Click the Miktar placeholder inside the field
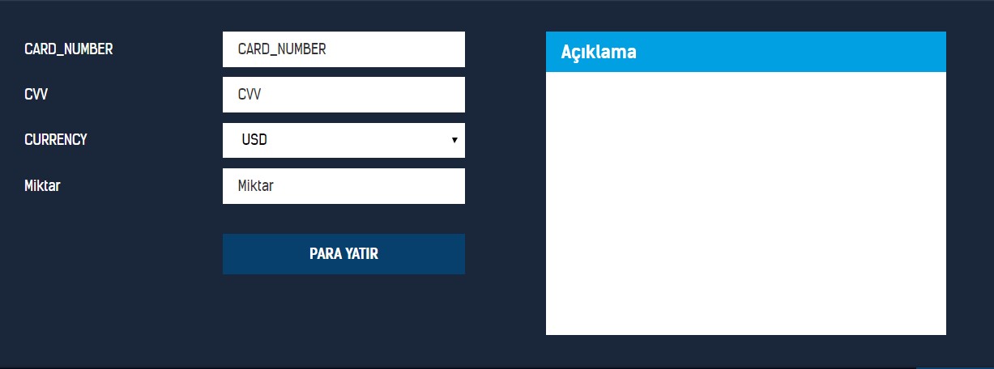Viewport: 994px width, 369px height. (x=256, y=186)
